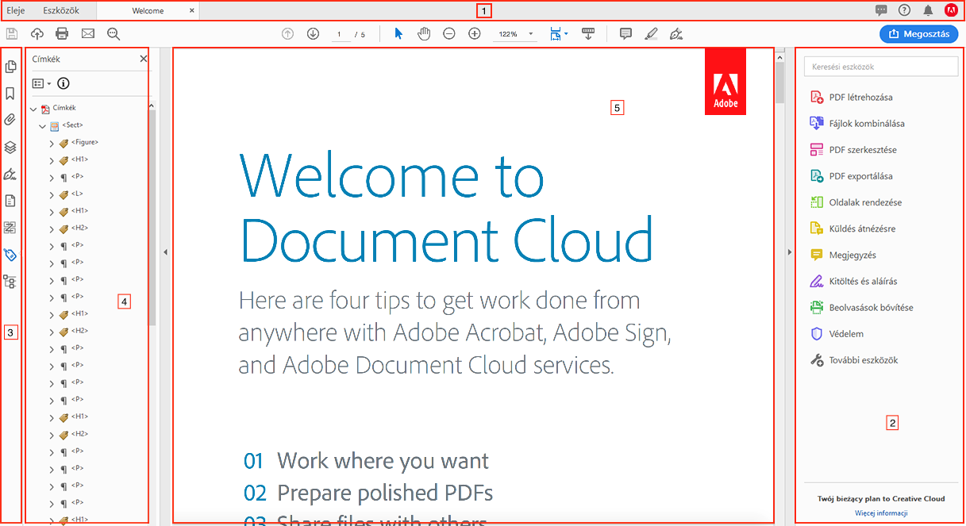
Task: Show the Layers panel
Action: tap(10, 148)
